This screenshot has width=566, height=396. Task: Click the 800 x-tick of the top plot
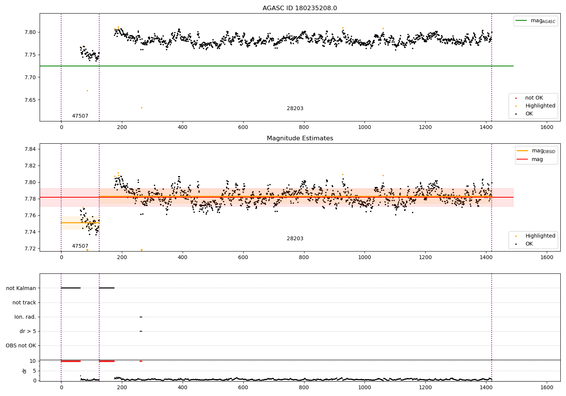(304, 127)
